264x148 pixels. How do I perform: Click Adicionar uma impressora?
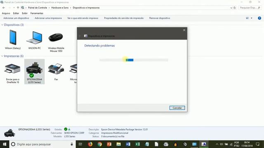pos(48,18)
